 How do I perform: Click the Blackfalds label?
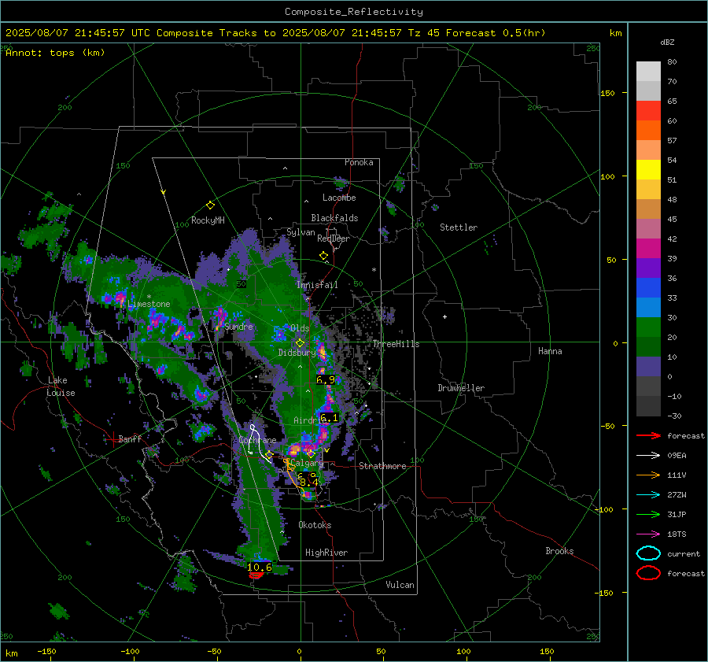coord(334,218)
